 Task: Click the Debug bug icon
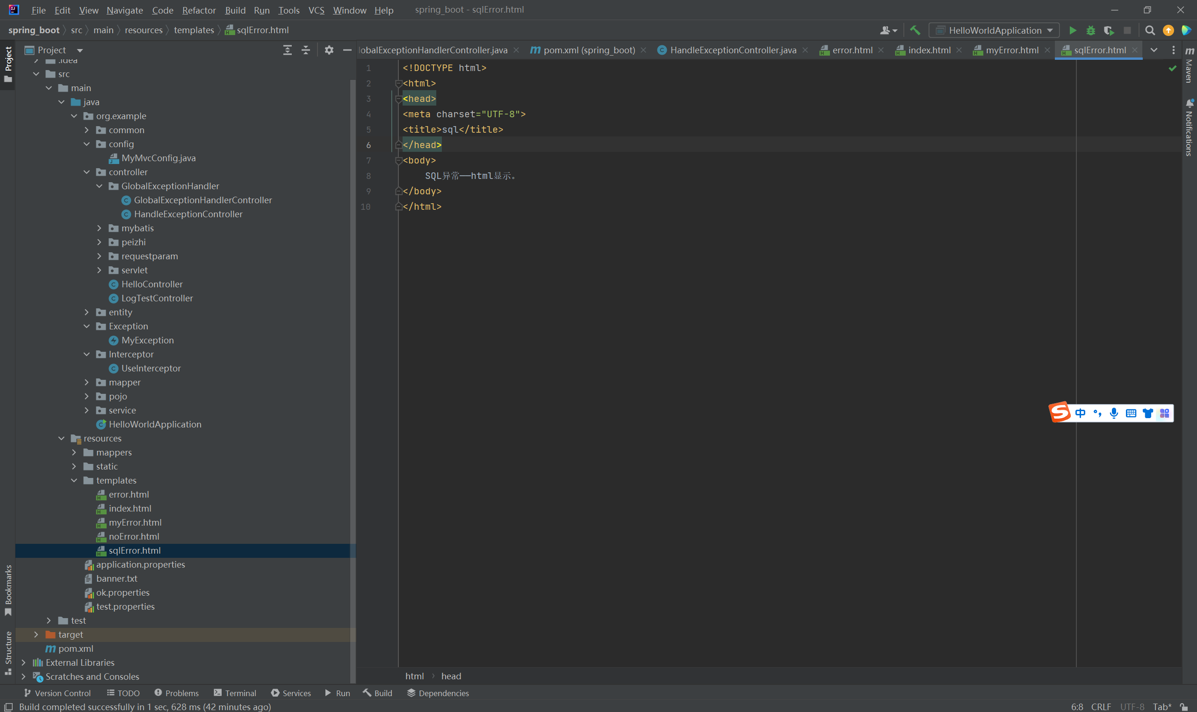(x=1090, y=30)
